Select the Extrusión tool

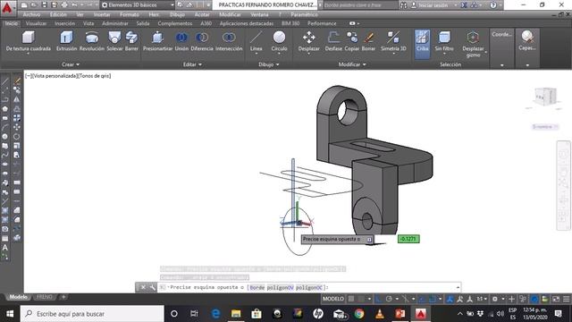coord(66,41)
